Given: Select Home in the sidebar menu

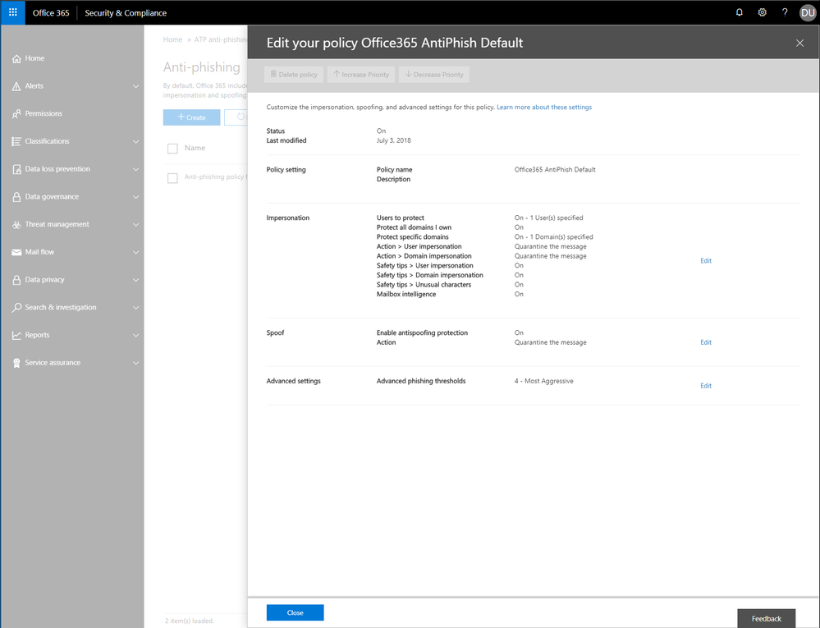Looking at the screenshot, I should (x=34, y=58).
